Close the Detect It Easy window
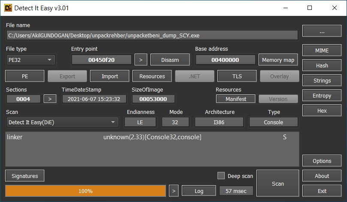 pyautogui.click(x=335, y=8)
